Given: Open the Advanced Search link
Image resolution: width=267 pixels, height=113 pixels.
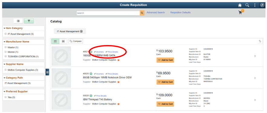Looking at the screenshot, I should (x=156, y=12).
